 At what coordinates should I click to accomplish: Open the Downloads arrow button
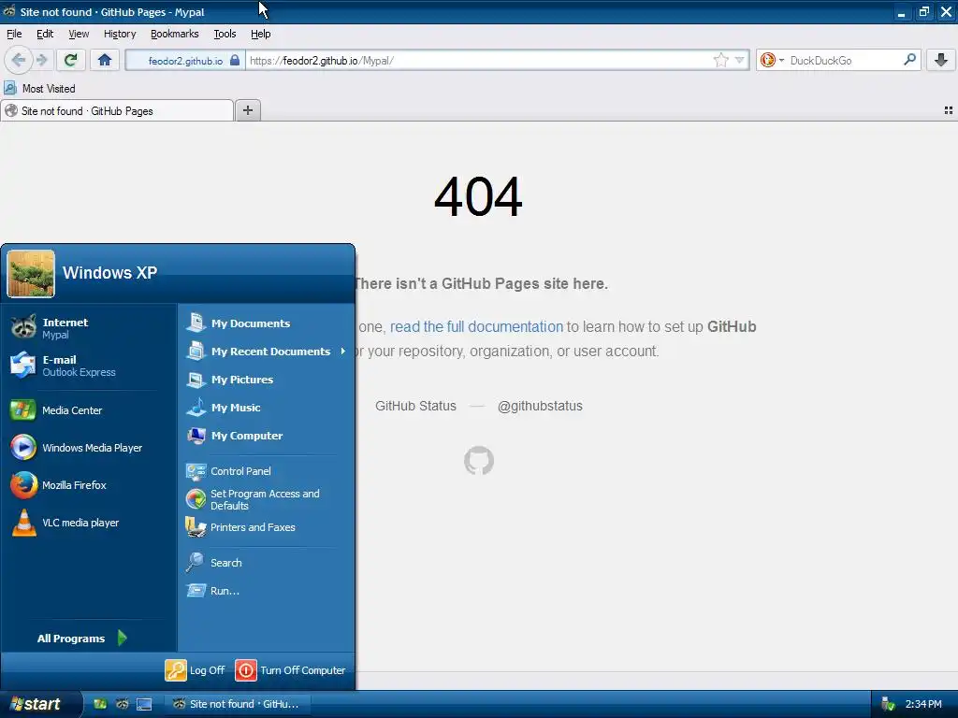(x=941, y=60)
